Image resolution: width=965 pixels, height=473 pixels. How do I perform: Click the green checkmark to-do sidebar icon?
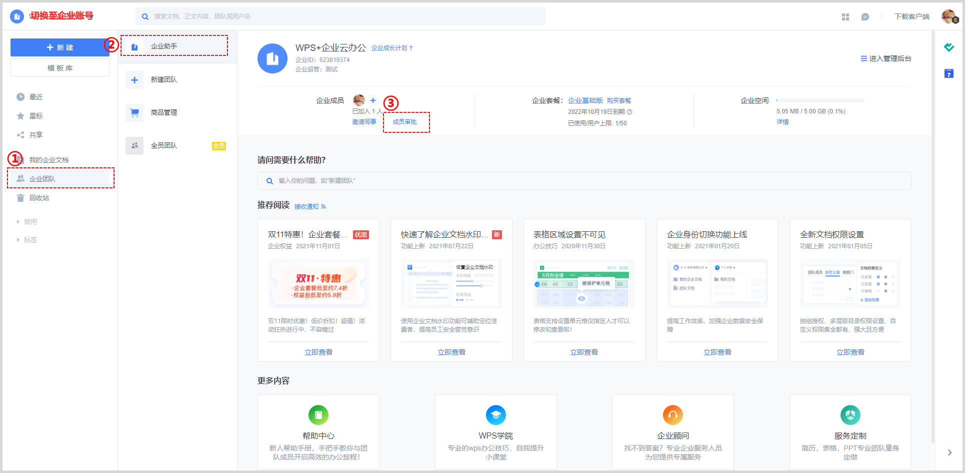click(x=949, y=47)
